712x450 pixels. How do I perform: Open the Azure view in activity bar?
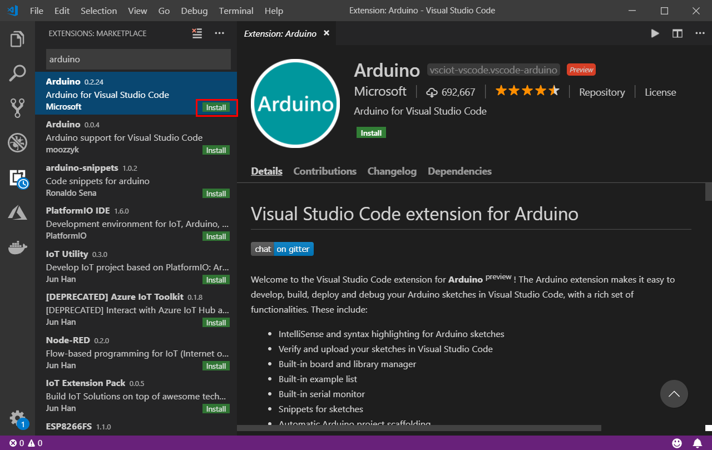point(17,212)
